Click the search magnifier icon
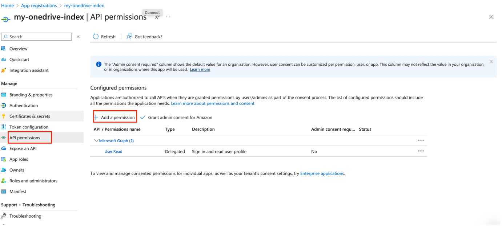 coord(5,37)
